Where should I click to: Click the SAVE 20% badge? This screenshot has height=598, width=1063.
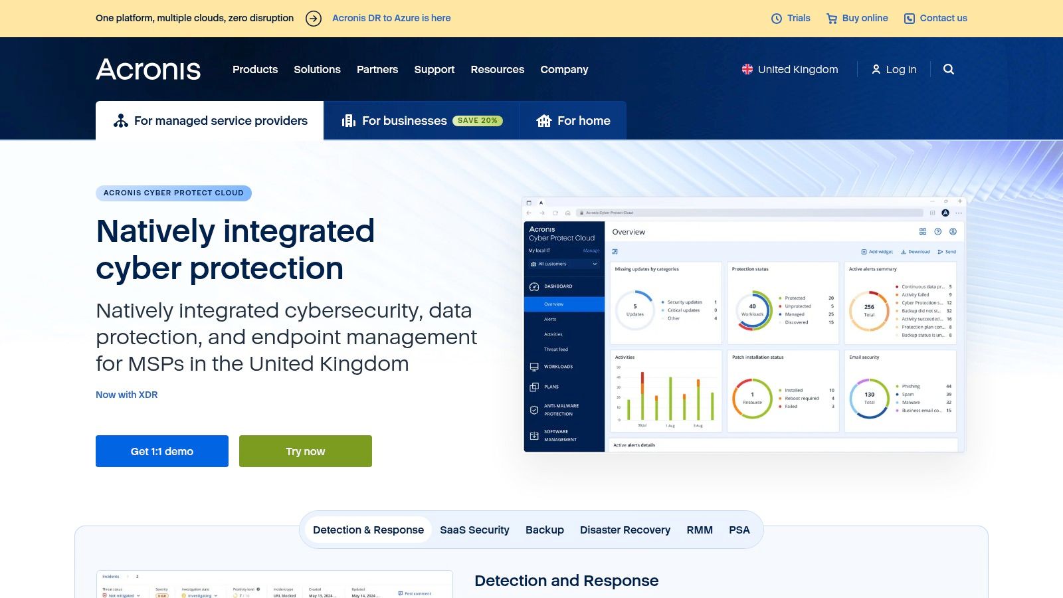click(x=478, y=121)
